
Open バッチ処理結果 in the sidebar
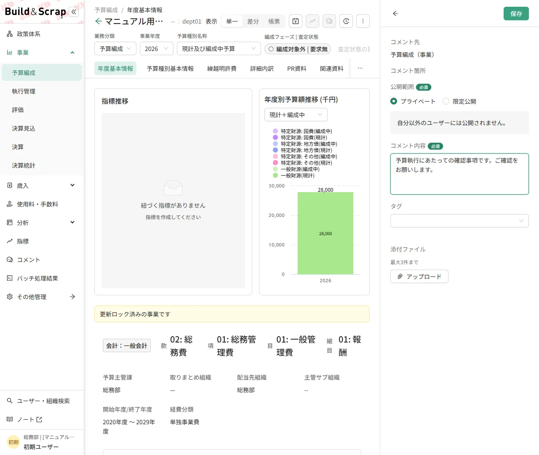coord(42,278)
